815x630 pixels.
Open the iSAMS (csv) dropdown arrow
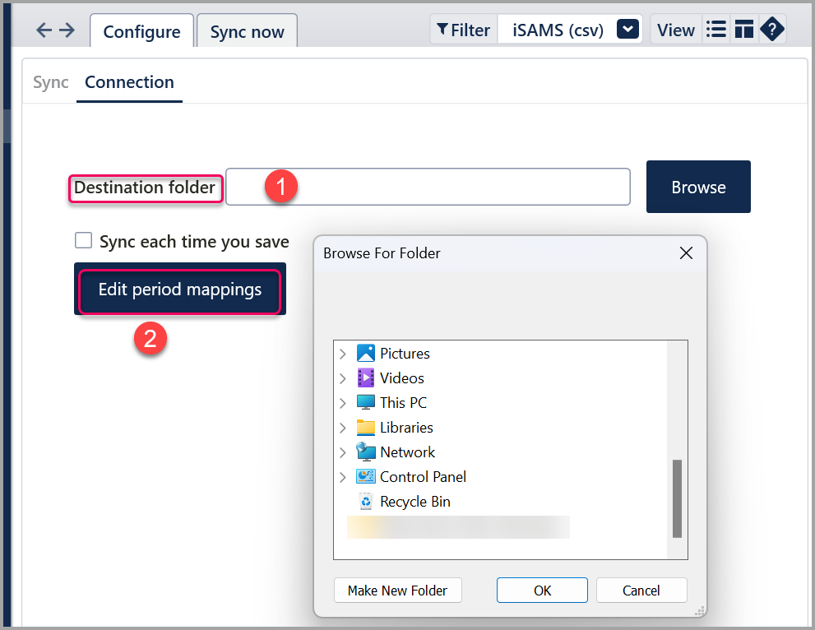point(627,30)
